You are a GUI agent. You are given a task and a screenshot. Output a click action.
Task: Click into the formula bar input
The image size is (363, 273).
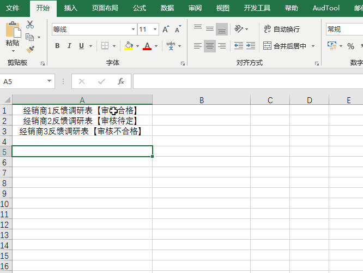248,81
